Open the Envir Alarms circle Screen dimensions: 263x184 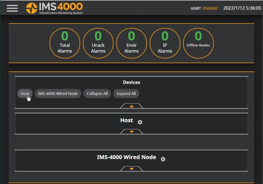pyautogui.click(x=131, y=43)
